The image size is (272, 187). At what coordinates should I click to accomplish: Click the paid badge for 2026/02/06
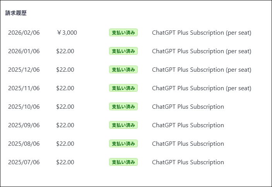click(x=123, y=33)
